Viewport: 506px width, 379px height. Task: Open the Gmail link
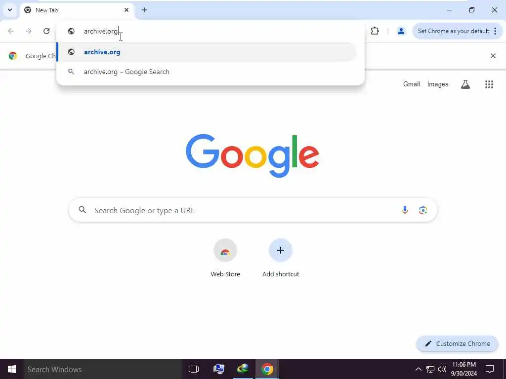coord(411,84)
